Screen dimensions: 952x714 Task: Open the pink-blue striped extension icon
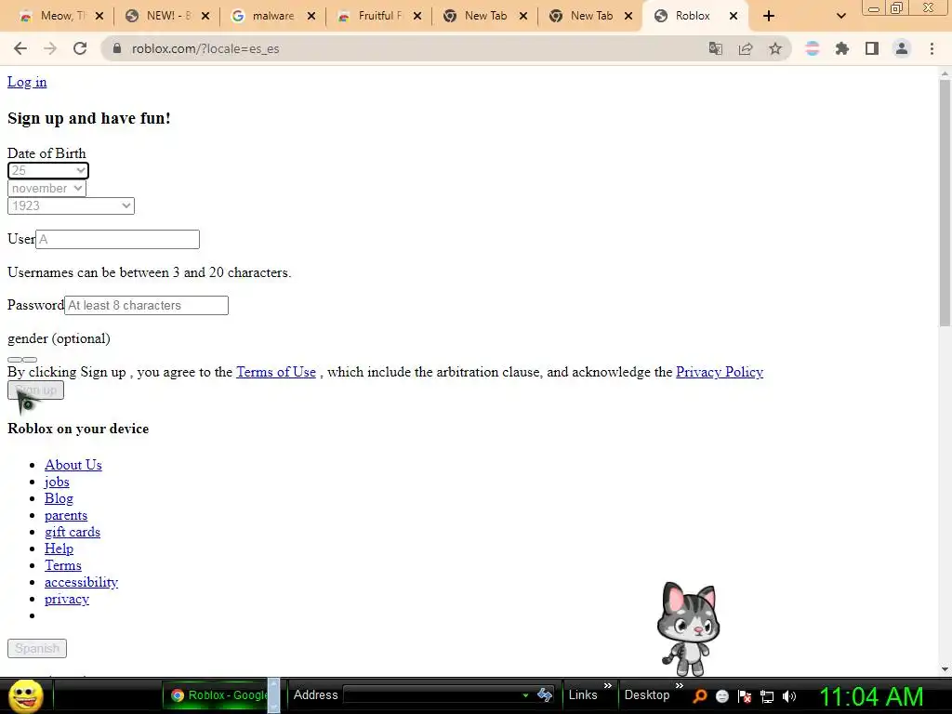(x=813, y=48)
